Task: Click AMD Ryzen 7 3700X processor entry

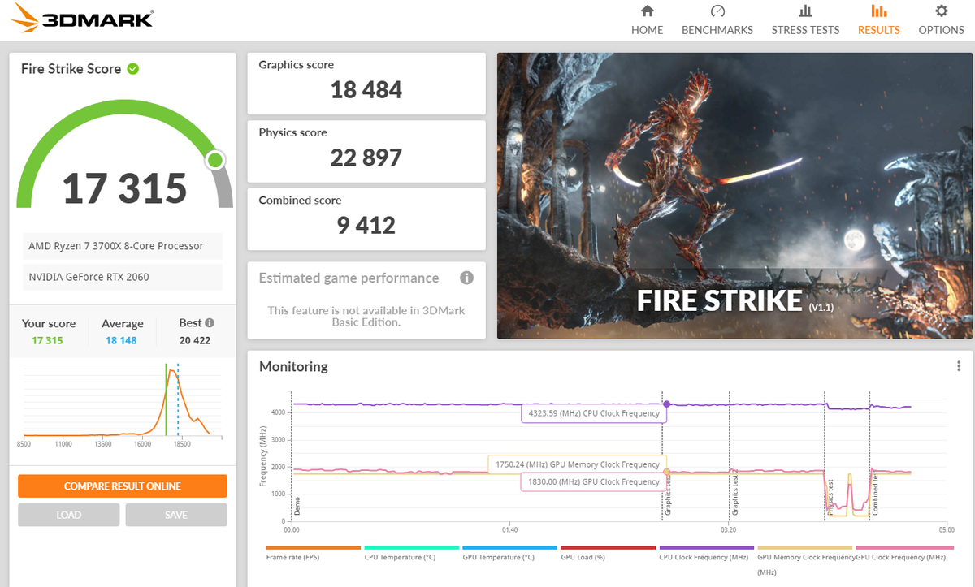Action: (x=122, y=246)
